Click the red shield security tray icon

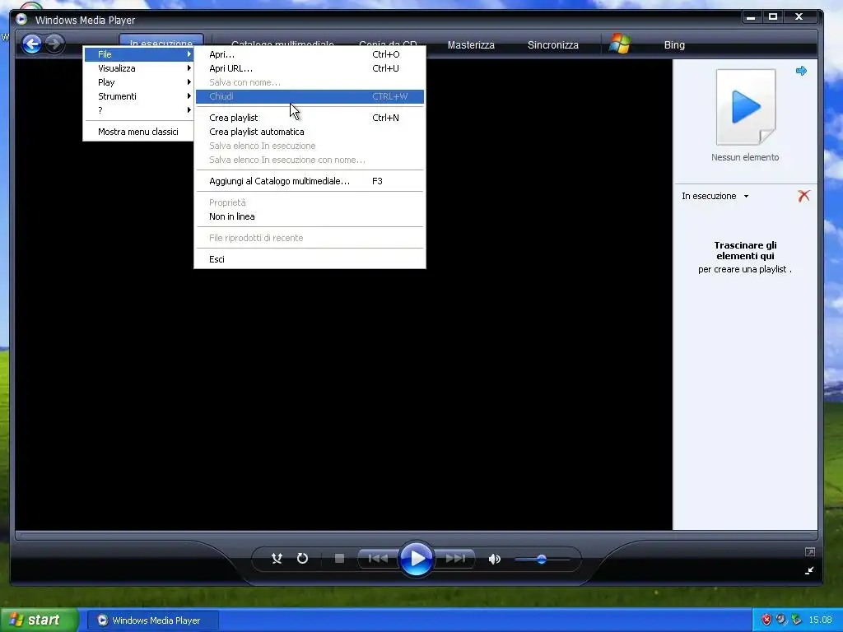point(766,620)
